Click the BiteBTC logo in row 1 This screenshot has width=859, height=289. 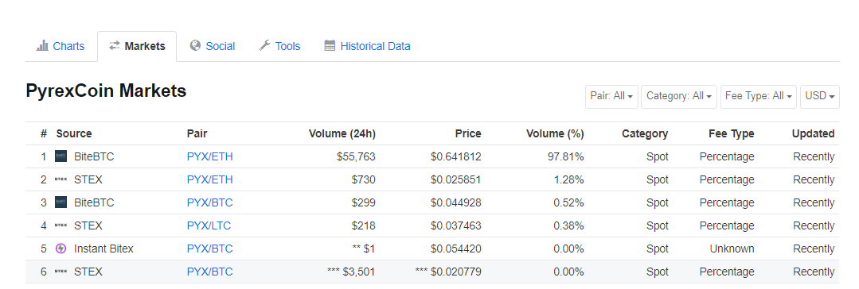61,156
